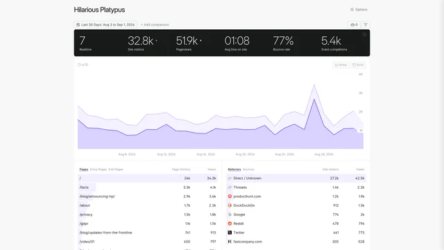The height and width of the screenshot is (250, 444).
Task: Click the 42.5k views value for Direct
Action: click(359, 178)
